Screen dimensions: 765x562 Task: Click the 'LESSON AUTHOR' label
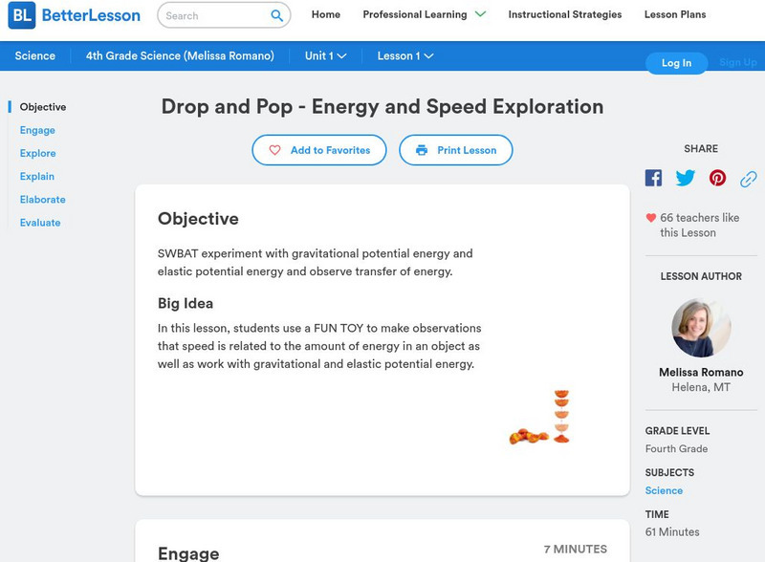701,276
